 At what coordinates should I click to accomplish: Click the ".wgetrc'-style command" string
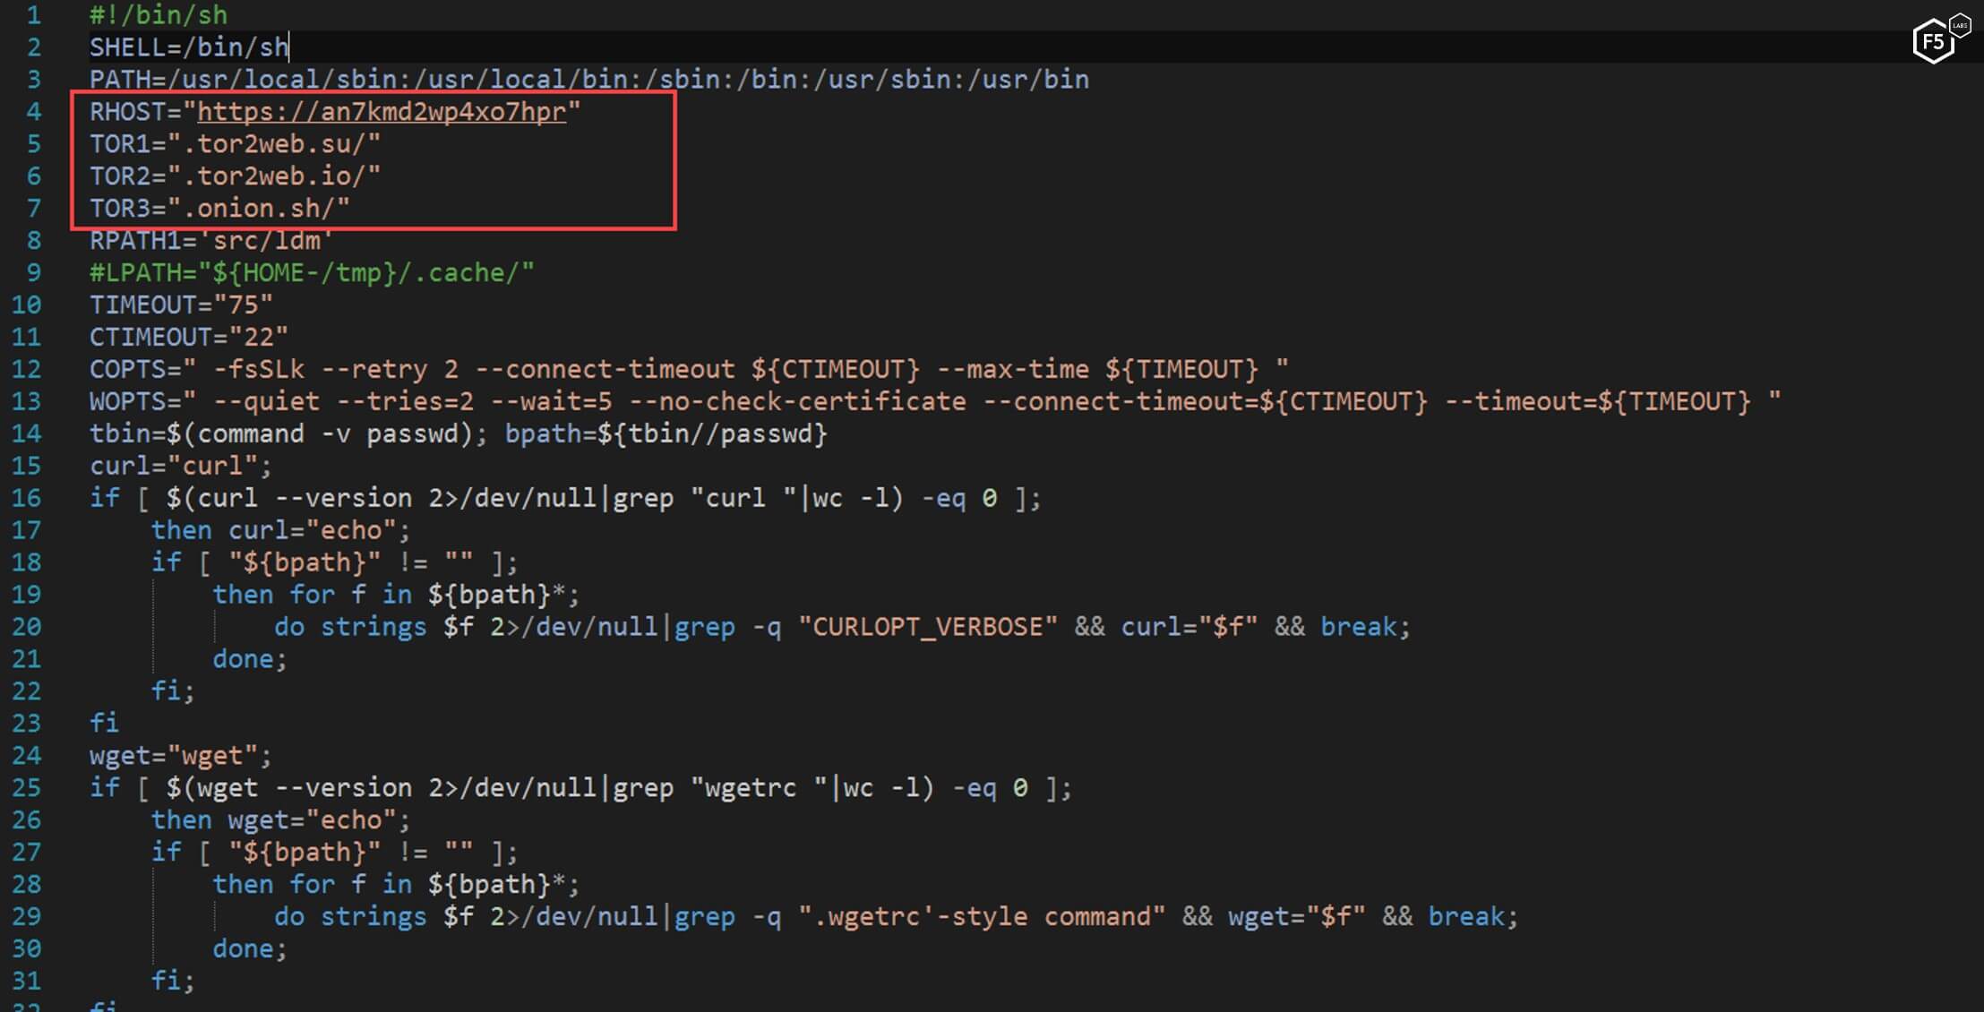(x=981, y=917)
